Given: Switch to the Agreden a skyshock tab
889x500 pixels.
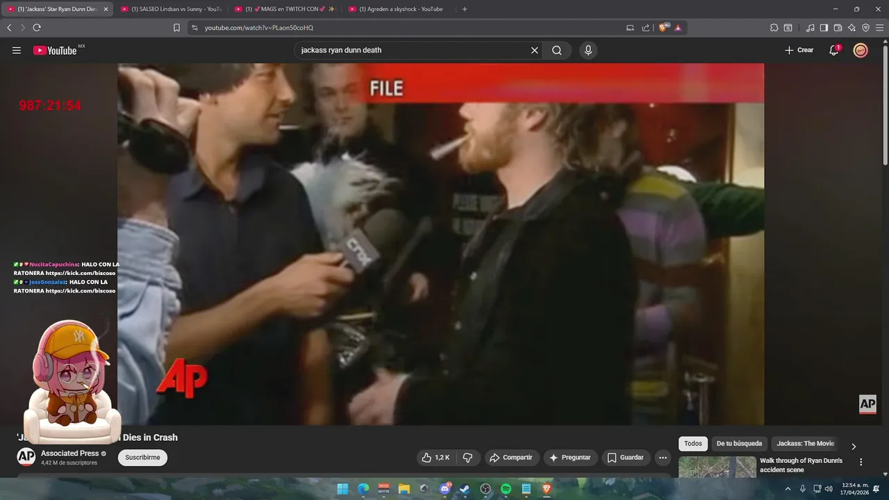Looking at the screenshot, I should (x=399, y=9).
